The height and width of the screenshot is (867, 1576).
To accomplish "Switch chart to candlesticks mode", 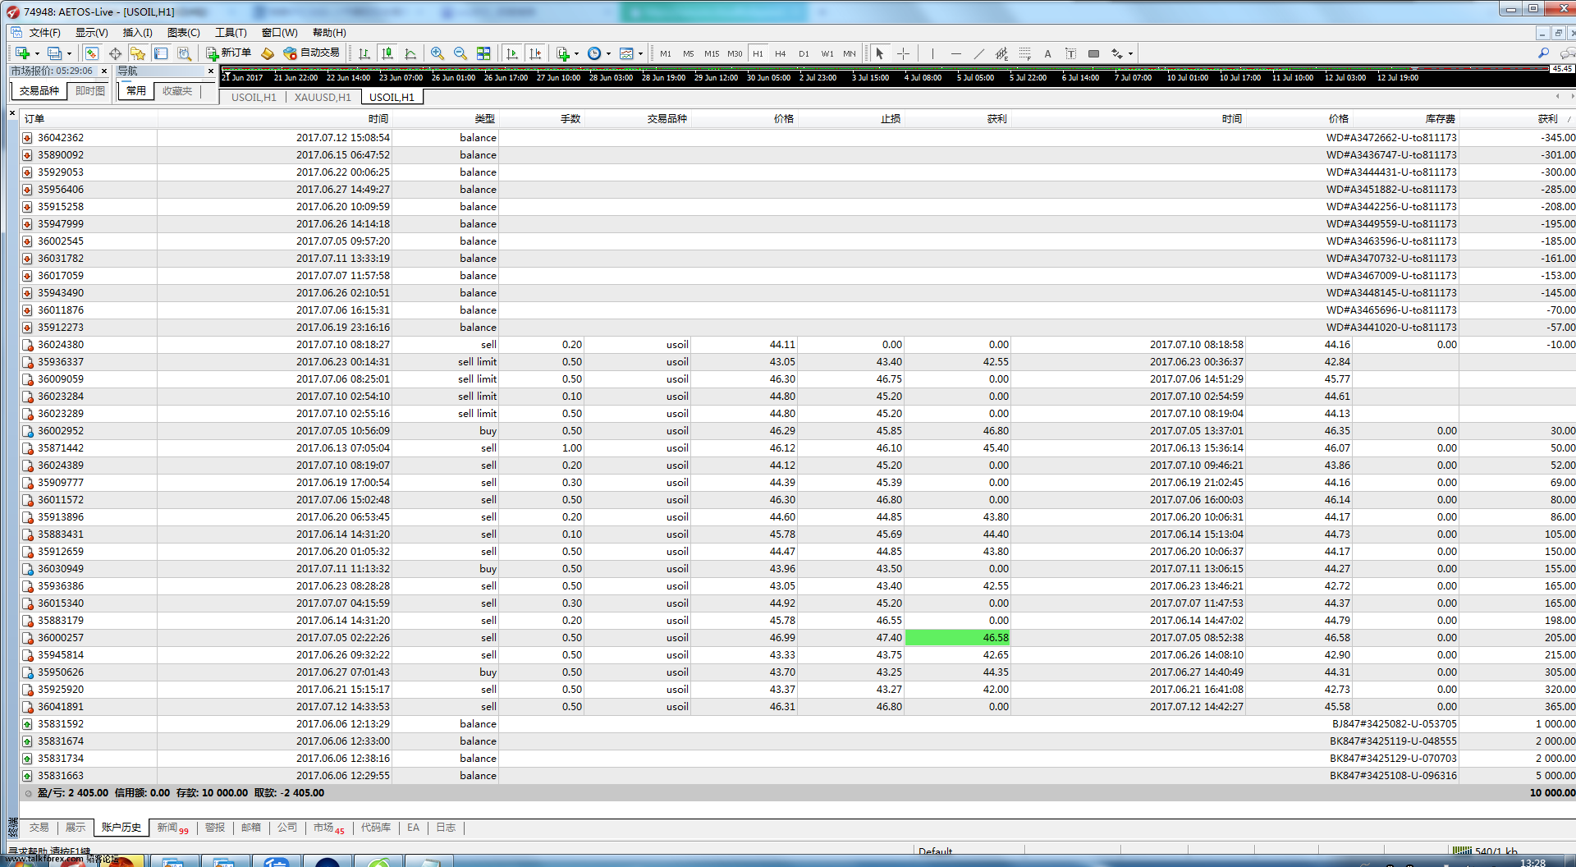I will pos(387,53).
